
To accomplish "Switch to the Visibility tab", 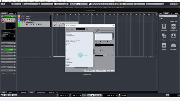I will coord(11,13).
